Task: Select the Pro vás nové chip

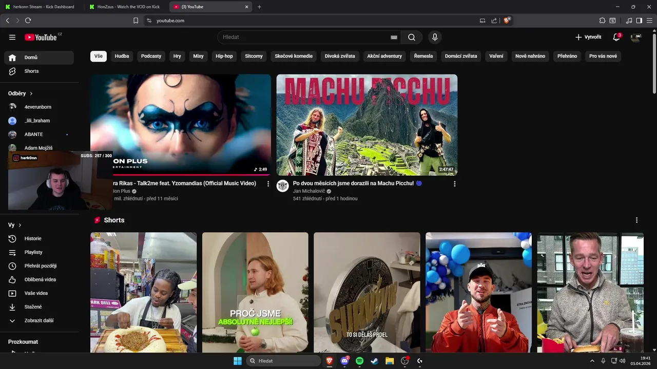Action: click(x=603, y=56)
